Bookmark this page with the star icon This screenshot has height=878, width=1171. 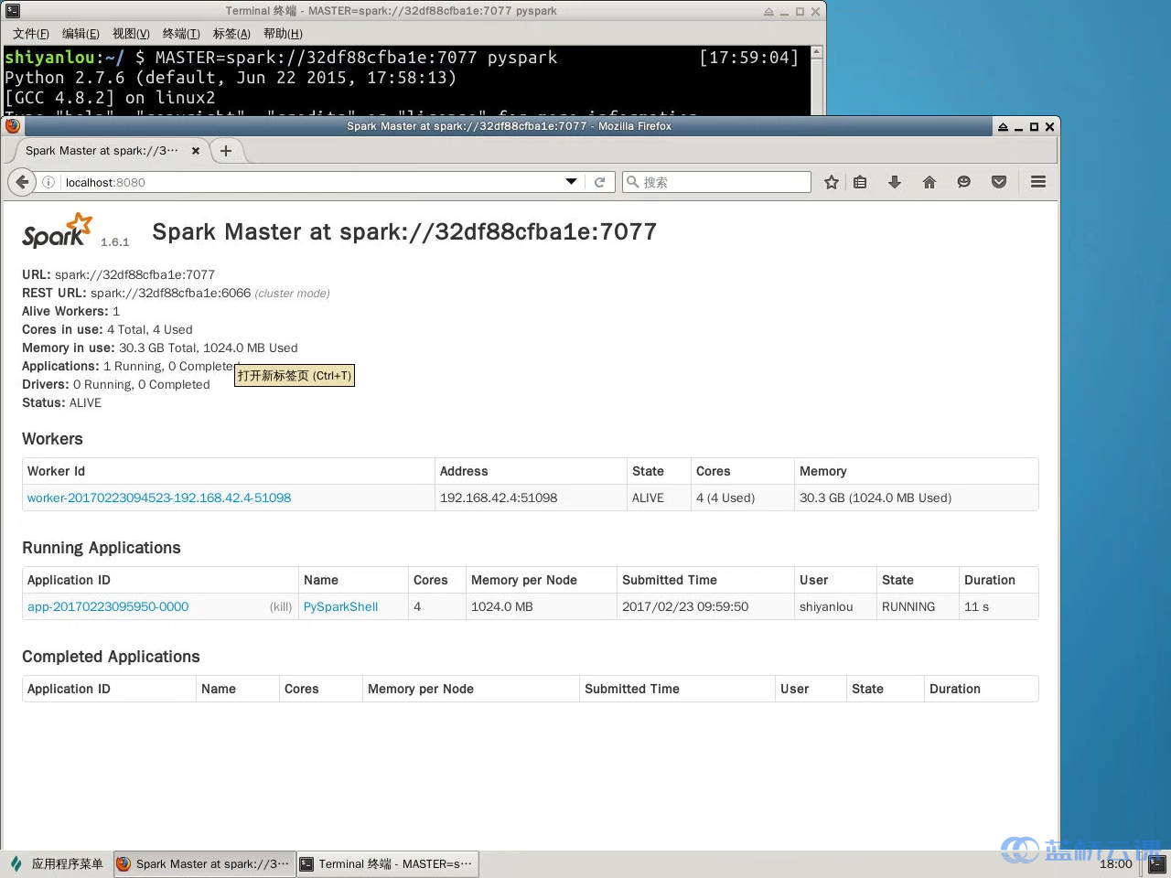(x=831, y=182)
